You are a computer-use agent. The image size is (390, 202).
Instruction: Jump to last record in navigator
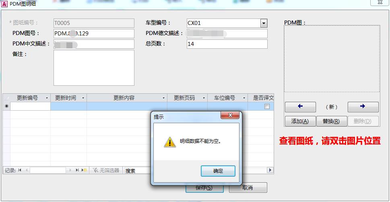77,170
